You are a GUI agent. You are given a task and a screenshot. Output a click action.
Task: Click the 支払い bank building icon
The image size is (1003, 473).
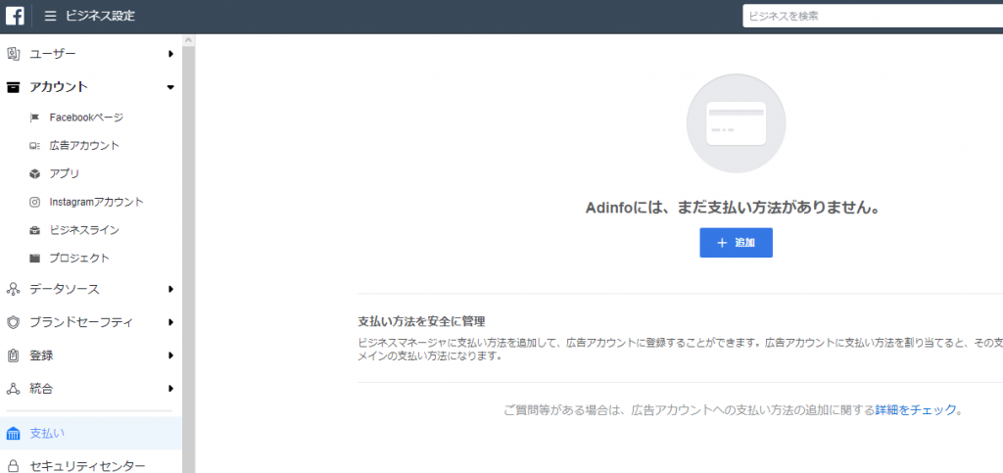pyautogui.click(x=13, y=434)
